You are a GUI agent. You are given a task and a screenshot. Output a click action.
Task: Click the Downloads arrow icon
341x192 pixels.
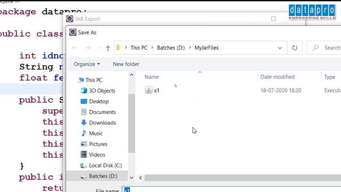(x=84, y=123)
